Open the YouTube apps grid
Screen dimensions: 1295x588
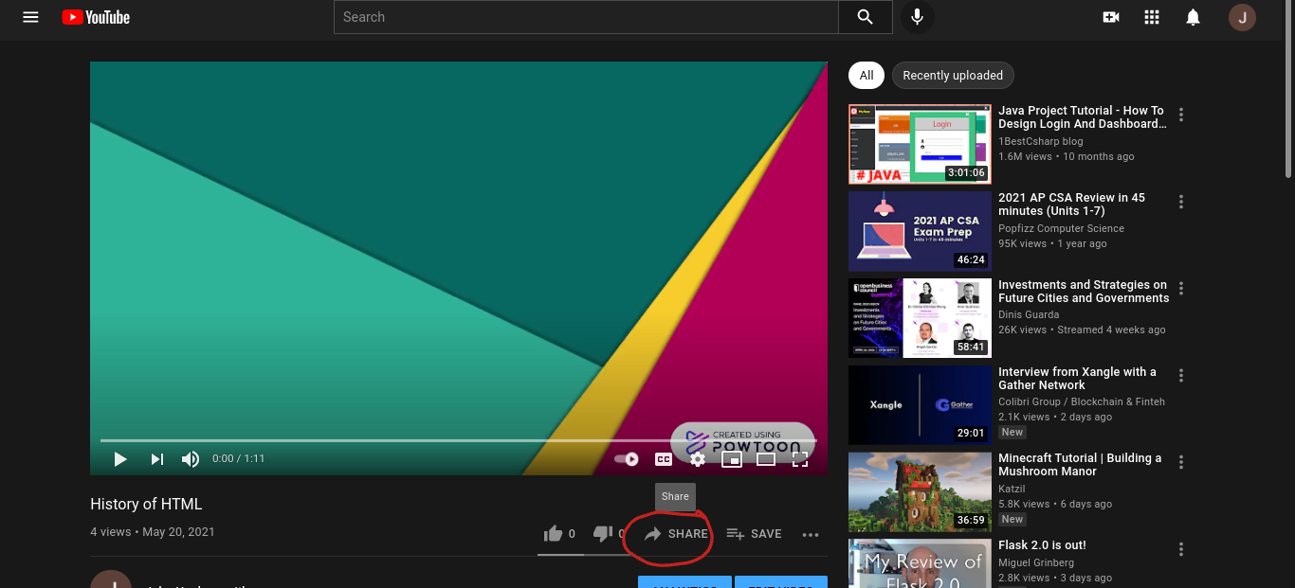[x=1152, y=17]
